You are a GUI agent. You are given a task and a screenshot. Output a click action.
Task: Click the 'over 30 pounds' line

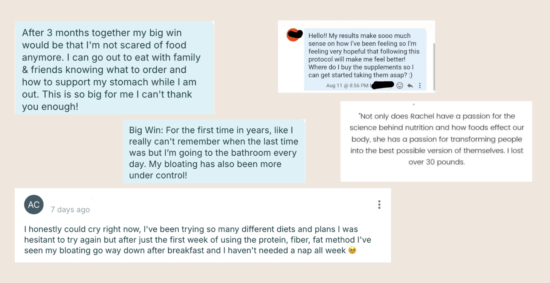pos(437,163)
